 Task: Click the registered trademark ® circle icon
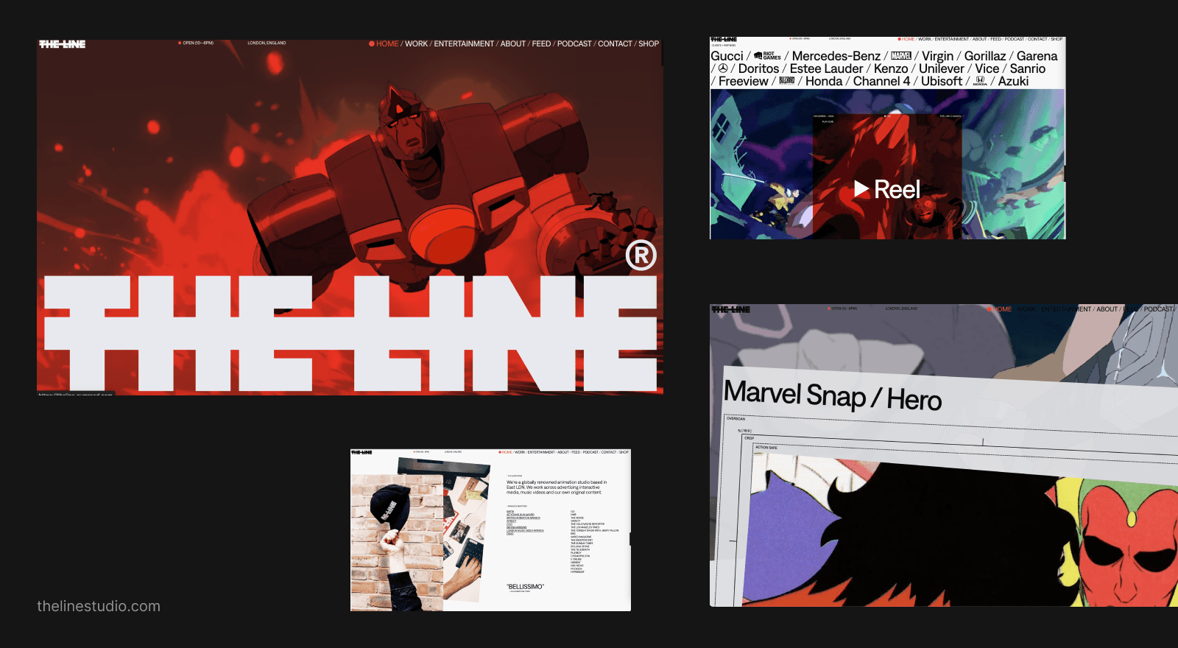pyautogui.click(x=641, y=256)
